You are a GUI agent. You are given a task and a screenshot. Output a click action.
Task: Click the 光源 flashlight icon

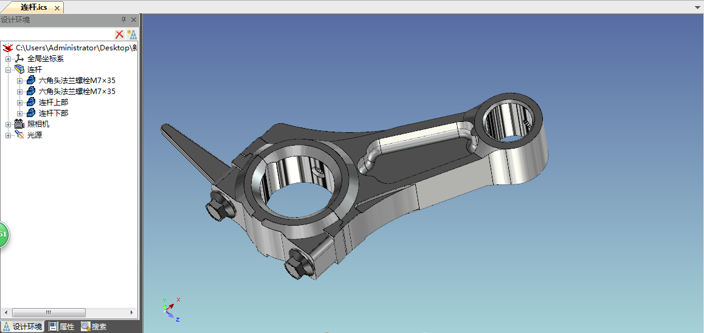[19, 135]
